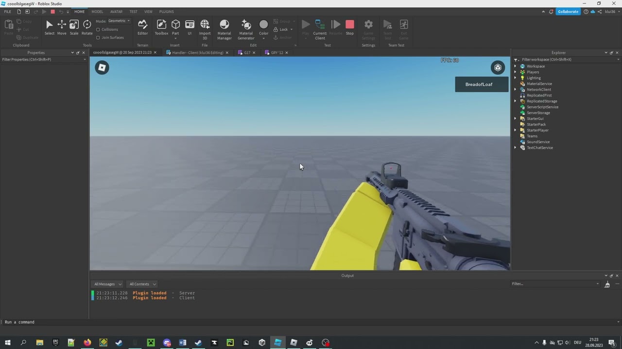Open the Roblox menu in viewport
Image resolution: width=622 pixels, height=349 pixels.
(102, 67)
